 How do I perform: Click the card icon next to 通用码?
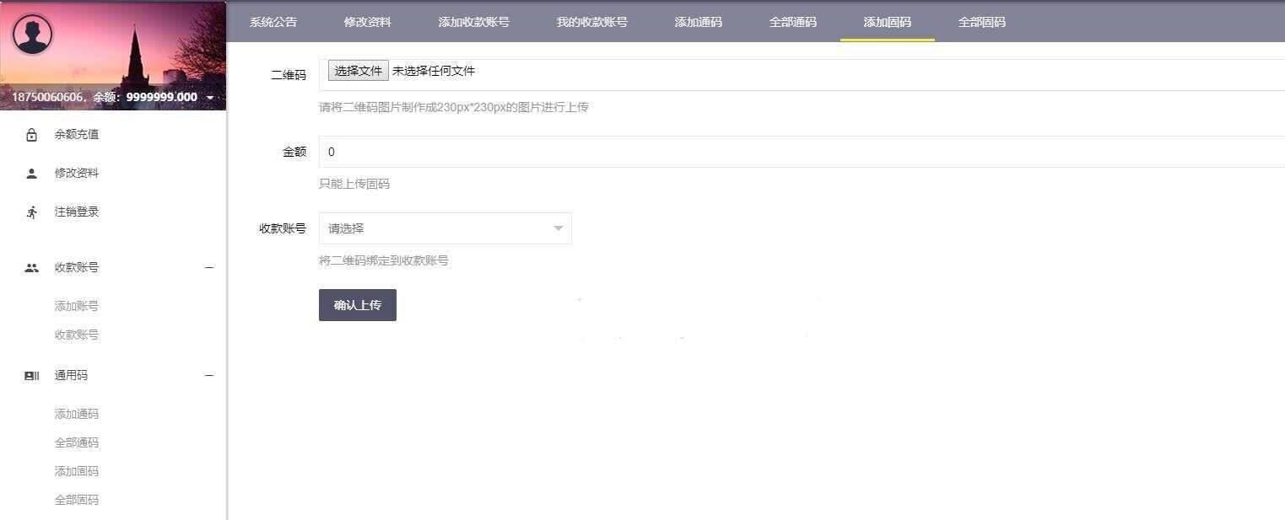tap(31, 375)
